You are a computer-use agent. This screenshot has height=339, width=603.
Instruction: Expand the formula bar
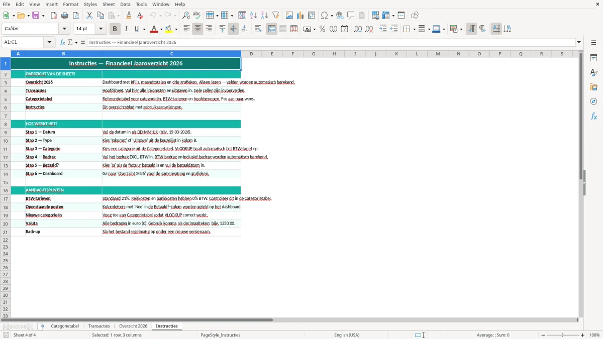(579, 42)
